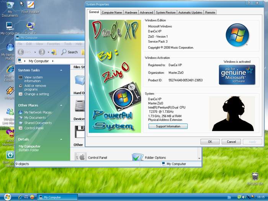268x201 pixels.
Task: Click Search in My Computer toolbar
Action: pyautogui.click(x=70, y=52)
